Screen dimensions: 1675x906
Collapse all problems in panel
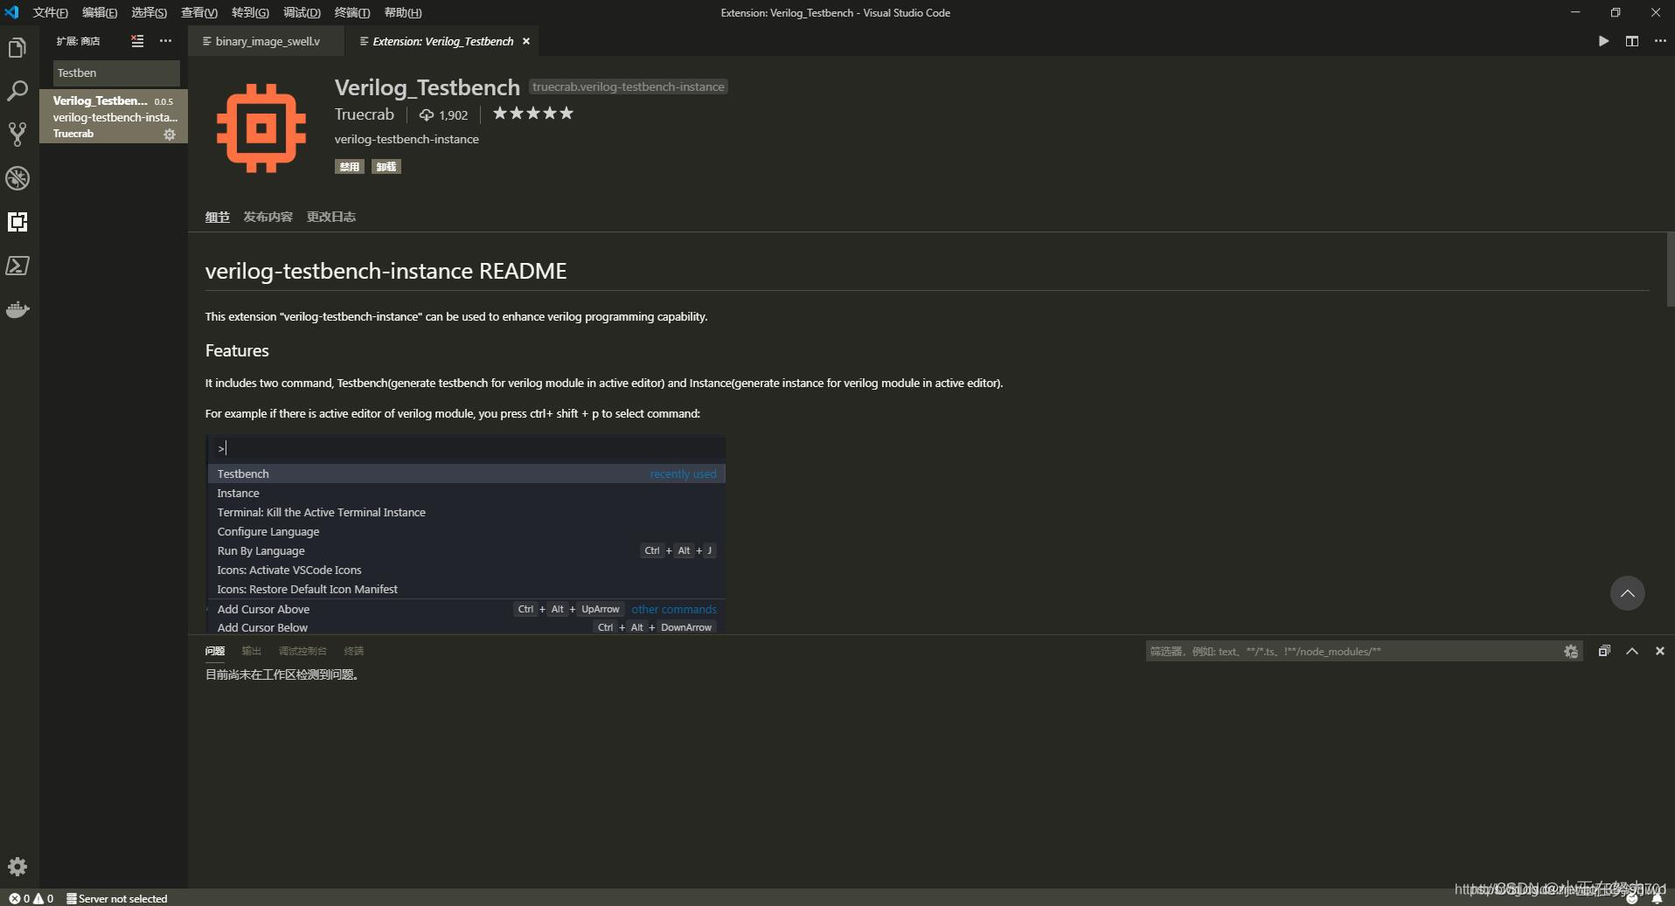1604,651
